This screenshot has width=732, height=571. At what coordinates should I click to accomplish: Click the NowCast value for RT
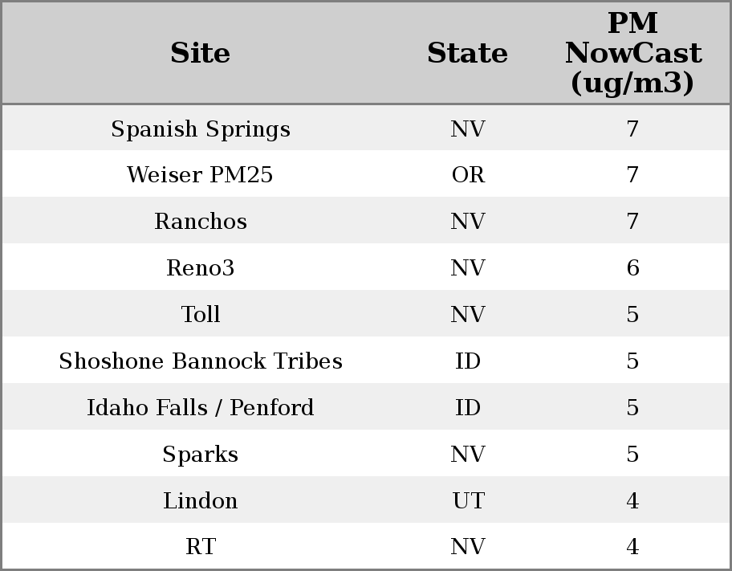pos(632,547)
